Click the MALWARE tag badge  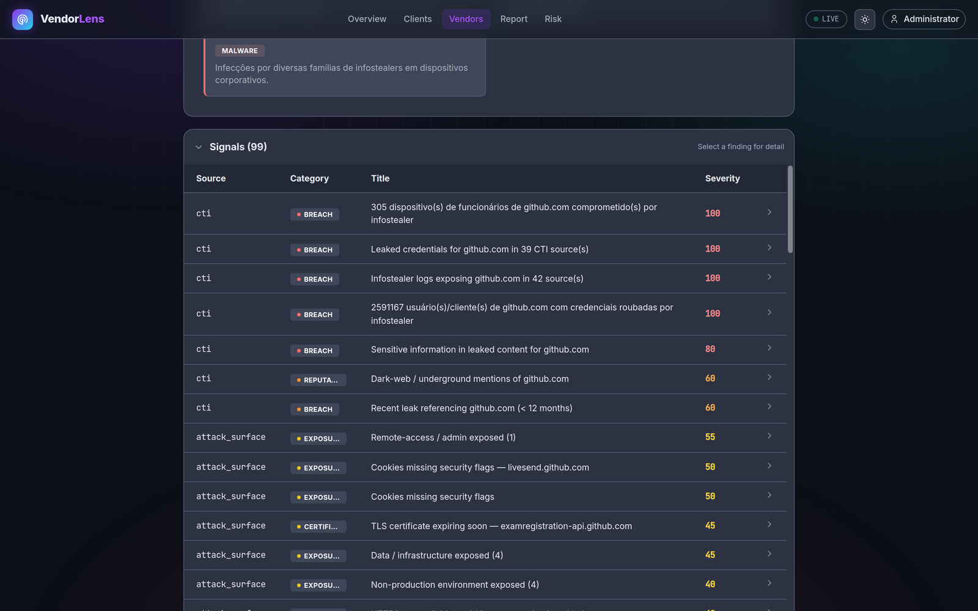tap(240, 51)
